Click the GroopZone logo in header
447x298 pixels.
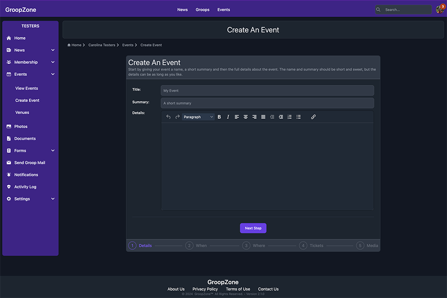[x=21, y=10]
